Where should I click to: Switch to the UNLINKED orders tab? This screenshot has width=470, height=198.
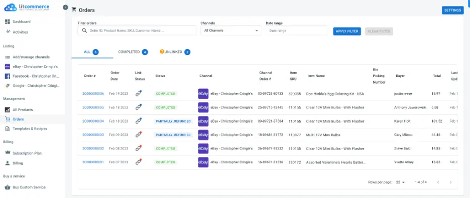coord(175,52)
